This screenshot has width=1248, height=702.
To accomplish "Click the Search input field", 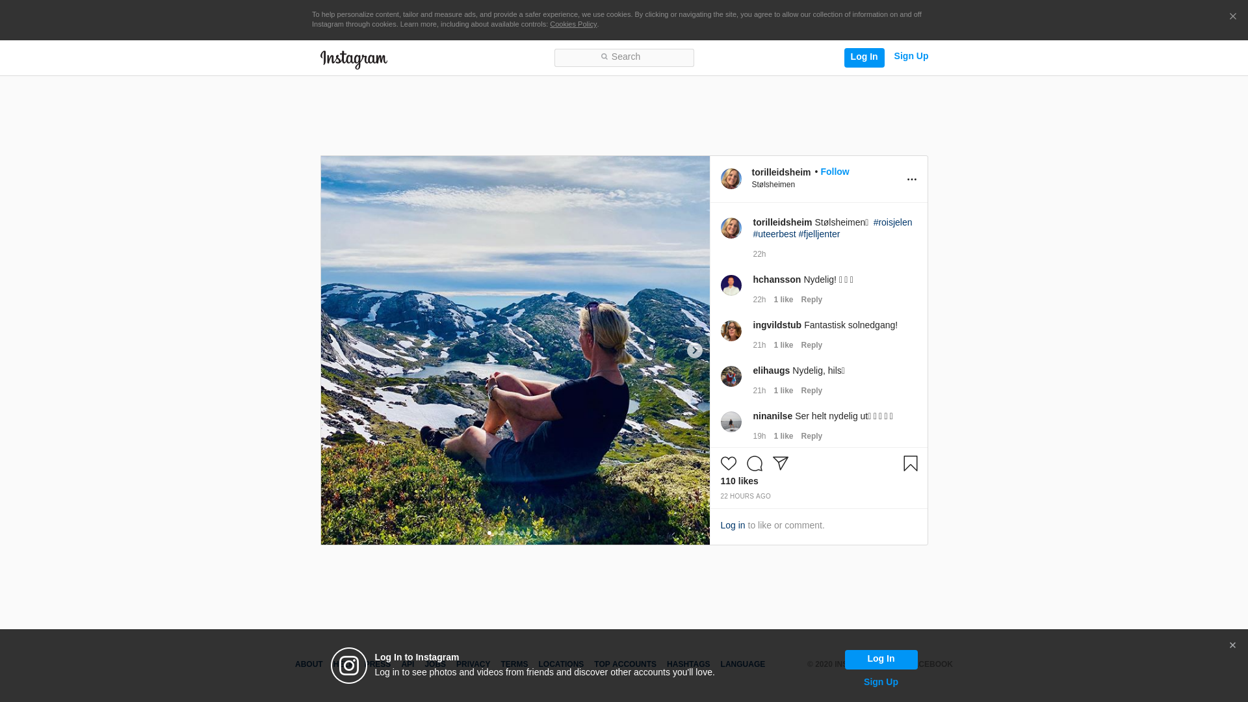I will (624, 57).
